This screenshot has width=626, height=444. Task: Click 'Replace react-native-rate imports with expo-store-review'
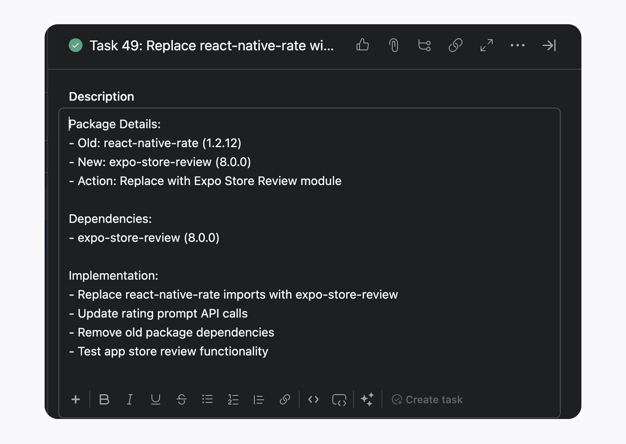point(234,294)
